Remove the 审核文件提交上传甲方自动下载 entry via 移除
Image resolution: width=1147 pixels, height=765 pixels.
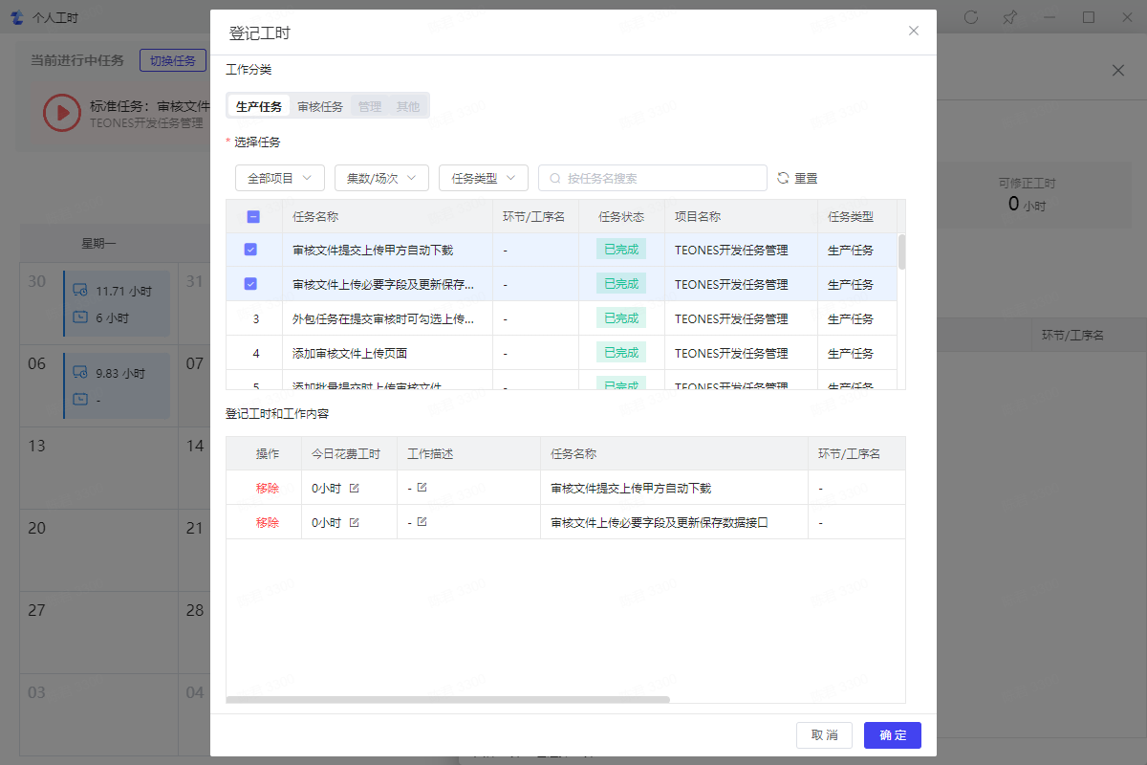click(x=267, y=488)
